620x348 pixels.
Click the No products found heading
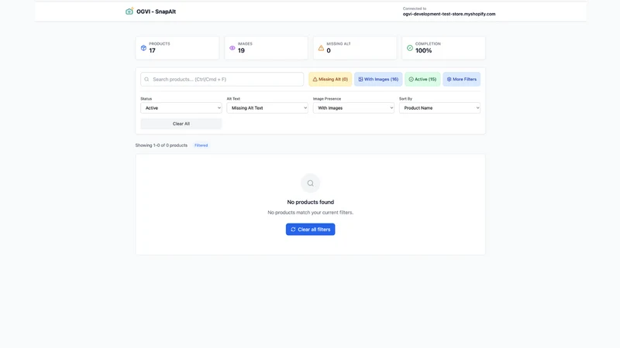311,202
